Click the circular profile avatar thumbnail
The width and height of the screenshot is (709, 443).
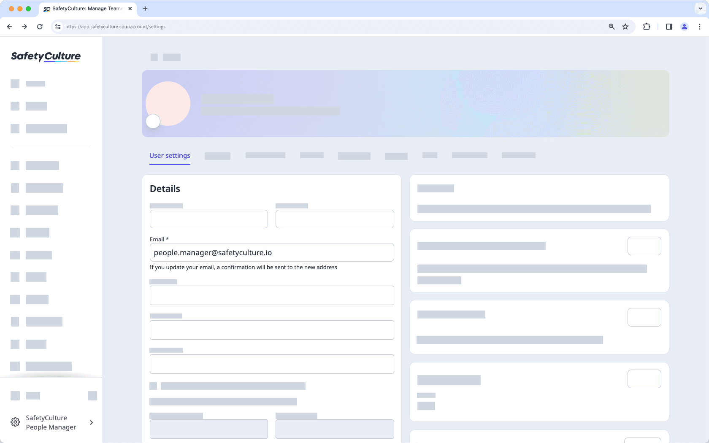tap(168, 103)
